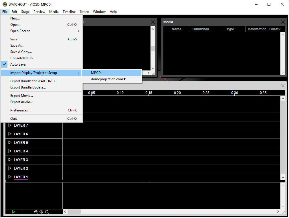Click the timeline horizontal scrollbar thumb
Screen dimensions: 289x218
click(x=74, y=212)
